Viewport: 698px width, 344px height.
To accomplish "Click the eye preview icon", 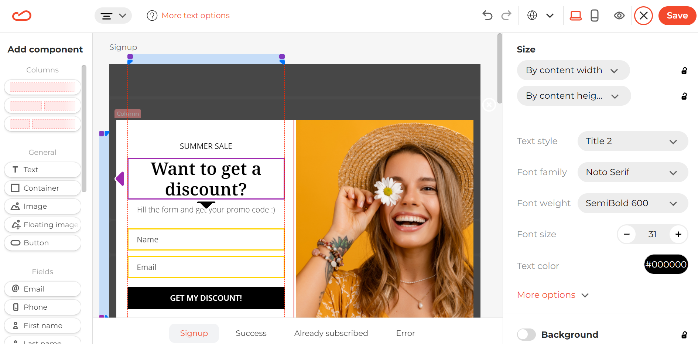I will (619, 16).
